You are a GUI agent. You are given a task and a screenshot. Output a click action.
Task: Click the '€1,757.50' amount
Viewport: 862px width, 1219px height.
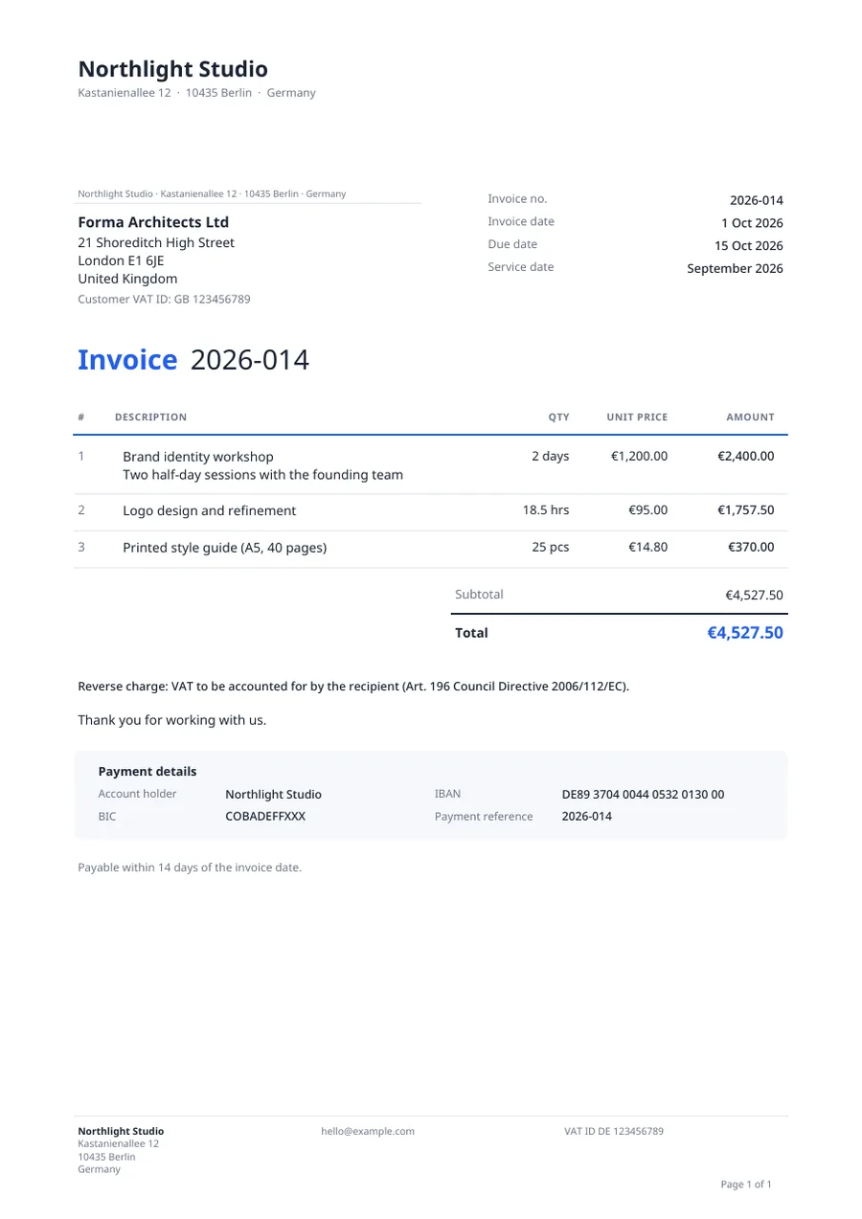[746, 510]
